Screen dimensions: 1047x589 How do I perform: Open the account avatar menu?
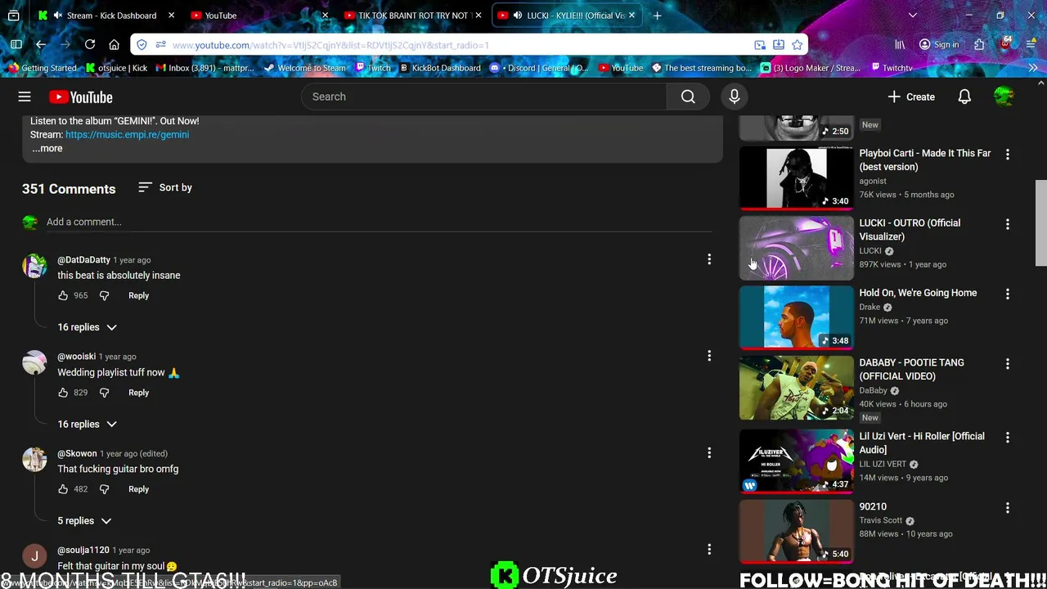click(1004, 97)
